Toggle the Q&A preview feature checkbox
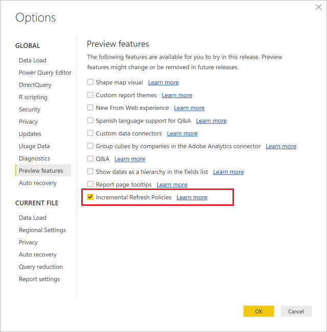327x332 pixels. click(90, 158)
